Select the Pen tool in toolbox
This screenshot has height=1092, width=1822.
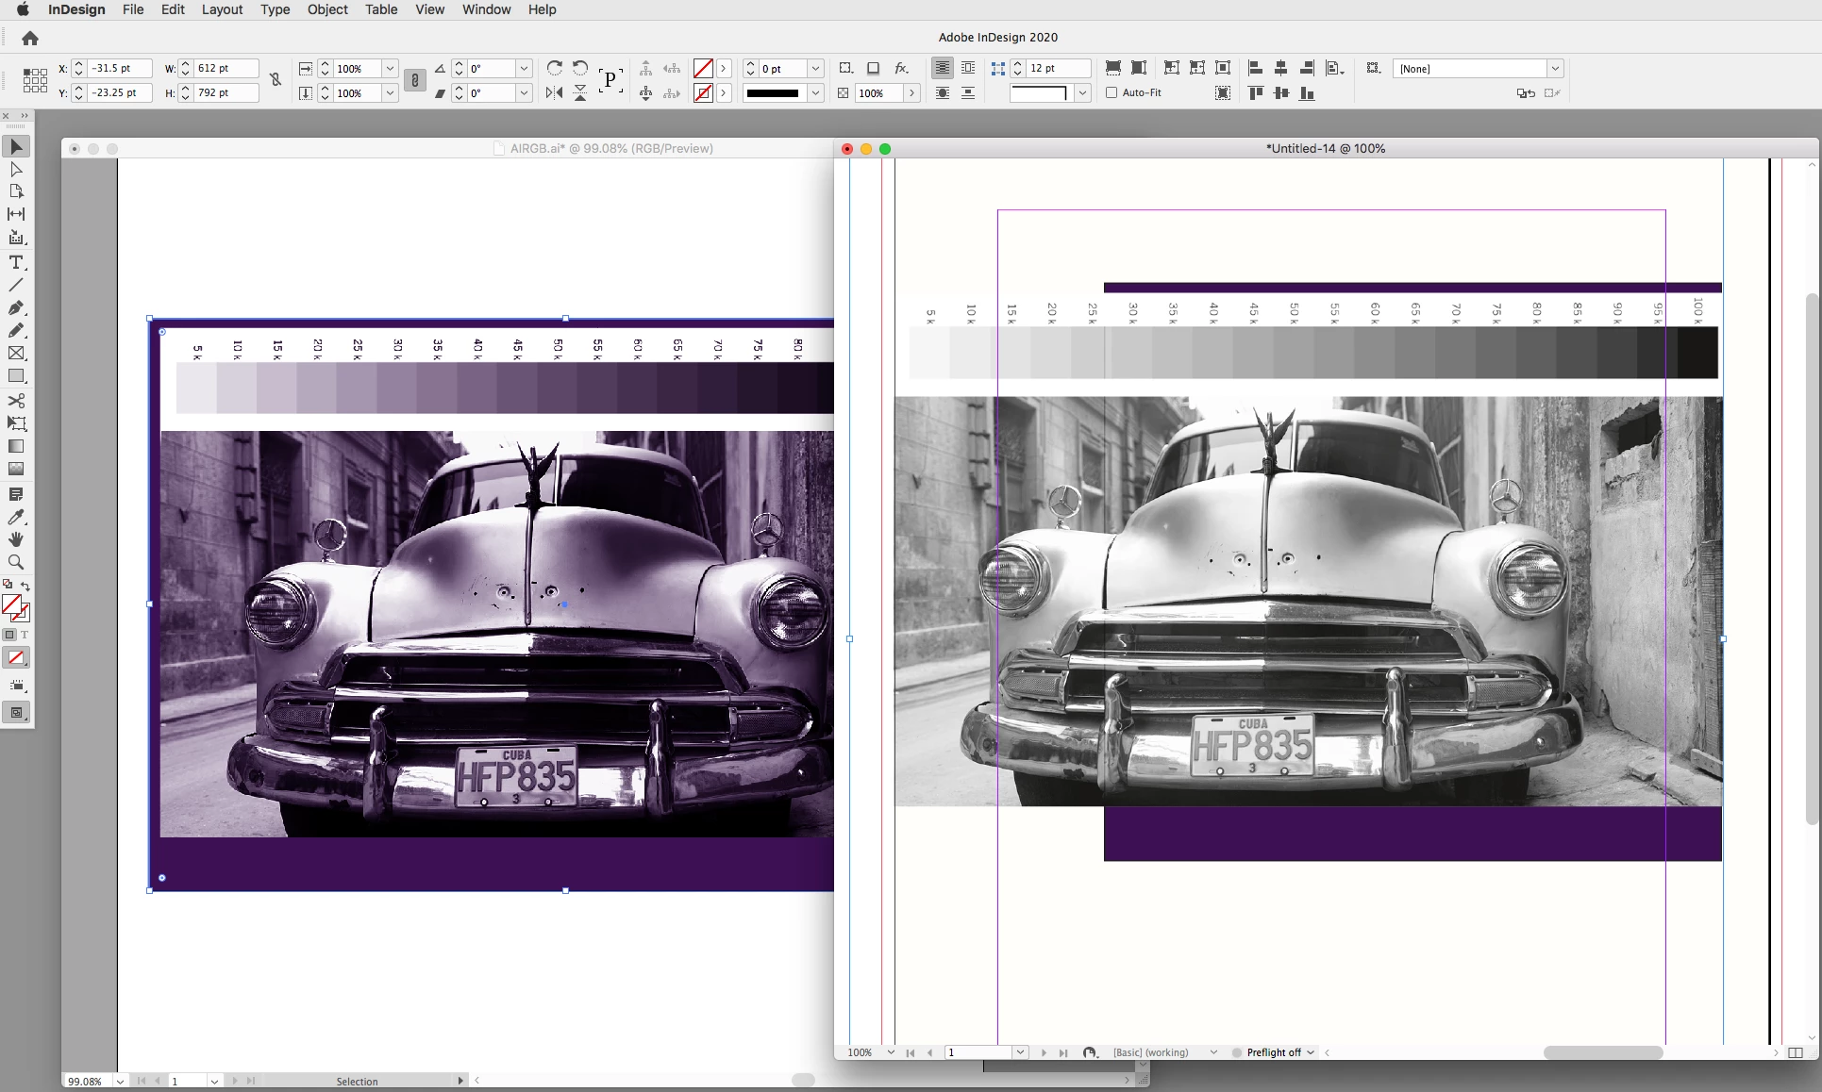click(x=16, y=308)
